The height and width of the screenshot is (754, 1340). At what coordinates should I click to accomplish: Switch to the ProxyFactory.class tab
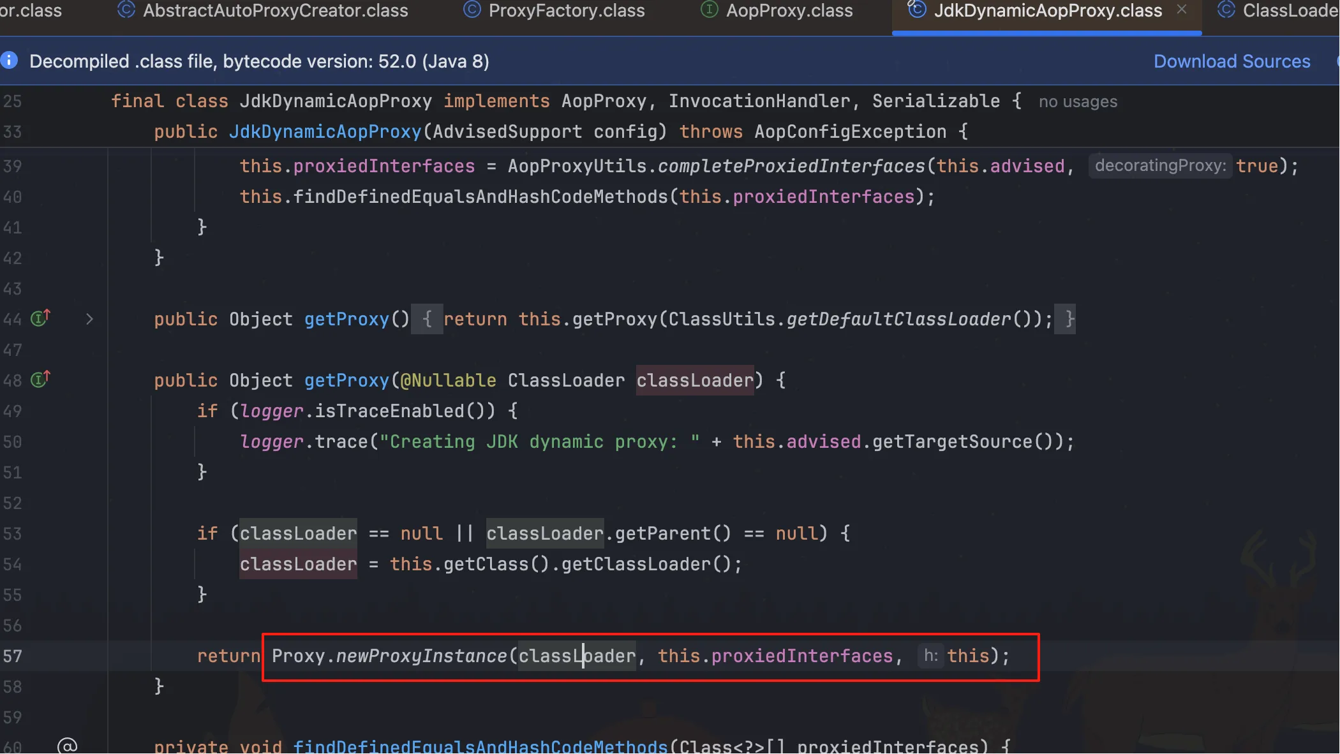click(x=566, y=11)
